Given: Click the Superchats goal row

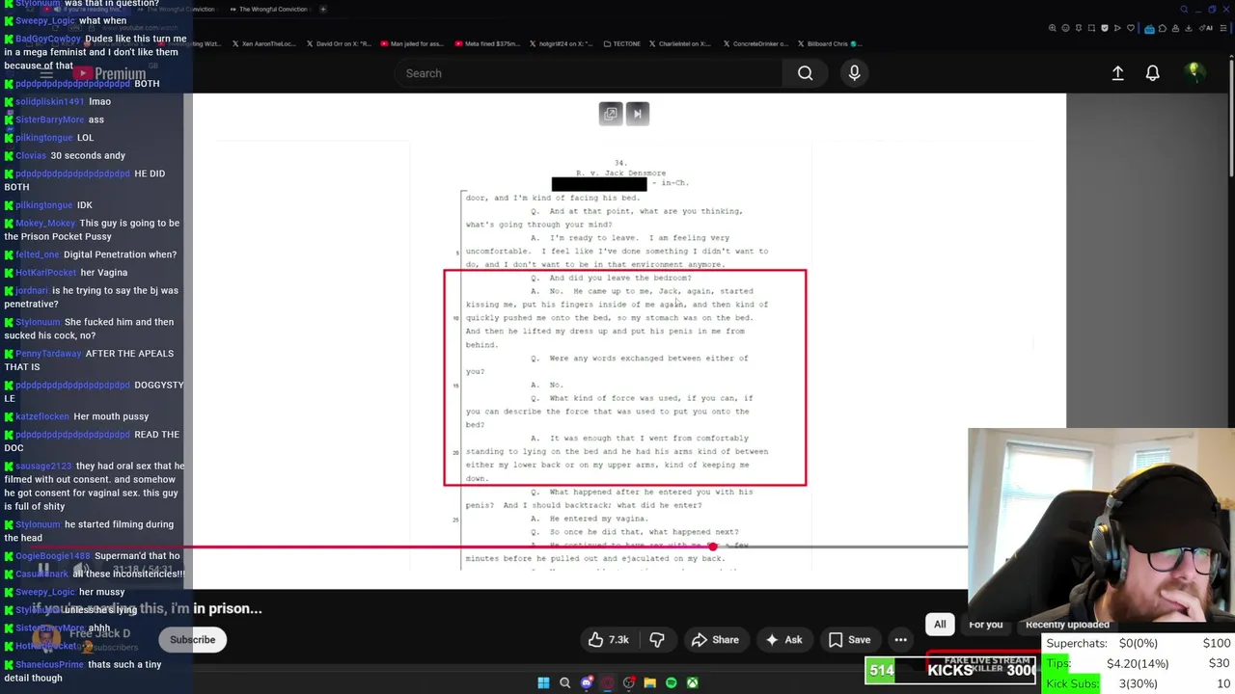Looking at the screenshot, I should pyautogui.click(x=1138, y=644).
